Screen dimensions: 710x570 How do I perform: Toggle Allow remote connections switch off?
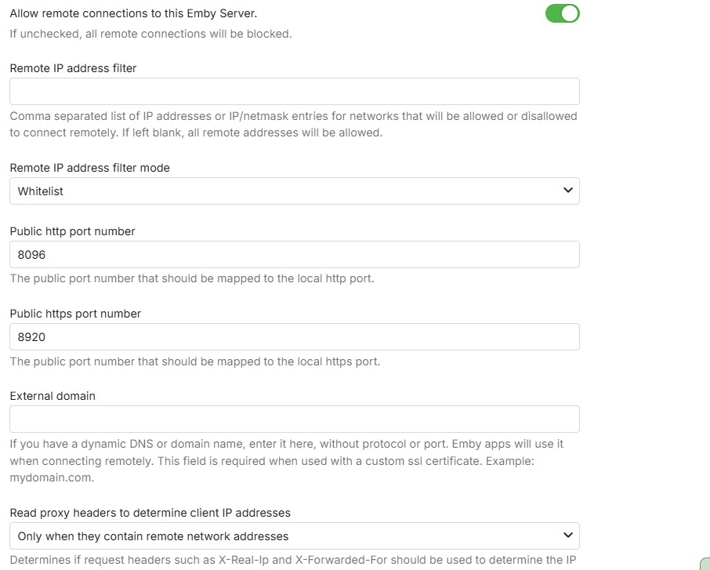pyautogui.click(x=562, y=13)
